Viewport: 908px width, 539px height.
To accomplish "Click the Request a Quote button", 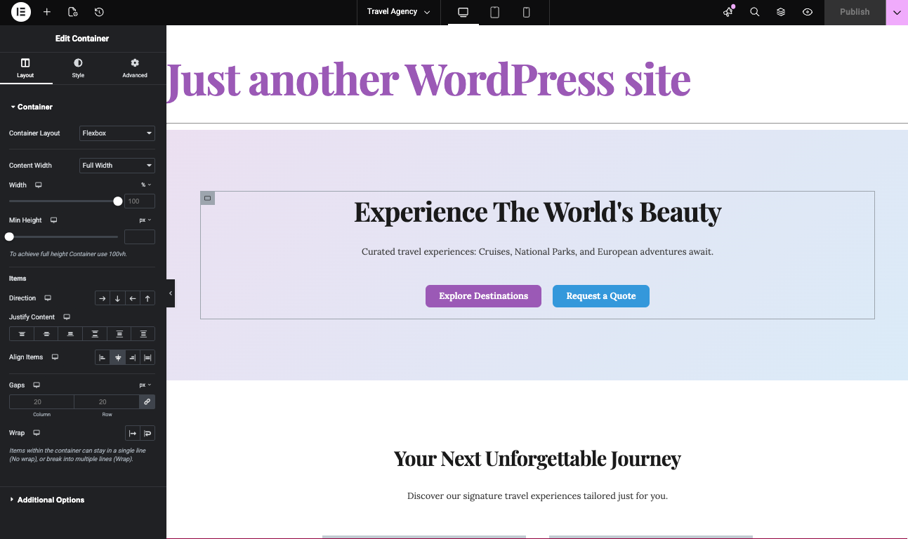I will point(600,296).
